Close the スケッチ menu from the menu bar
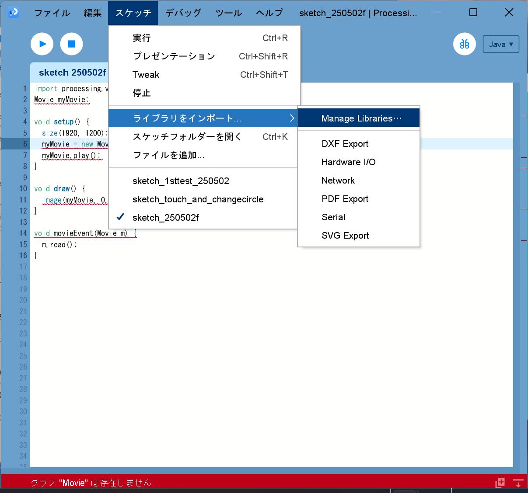Image resolution: width=528 pixels, height=493 pixels. point(133,13)
